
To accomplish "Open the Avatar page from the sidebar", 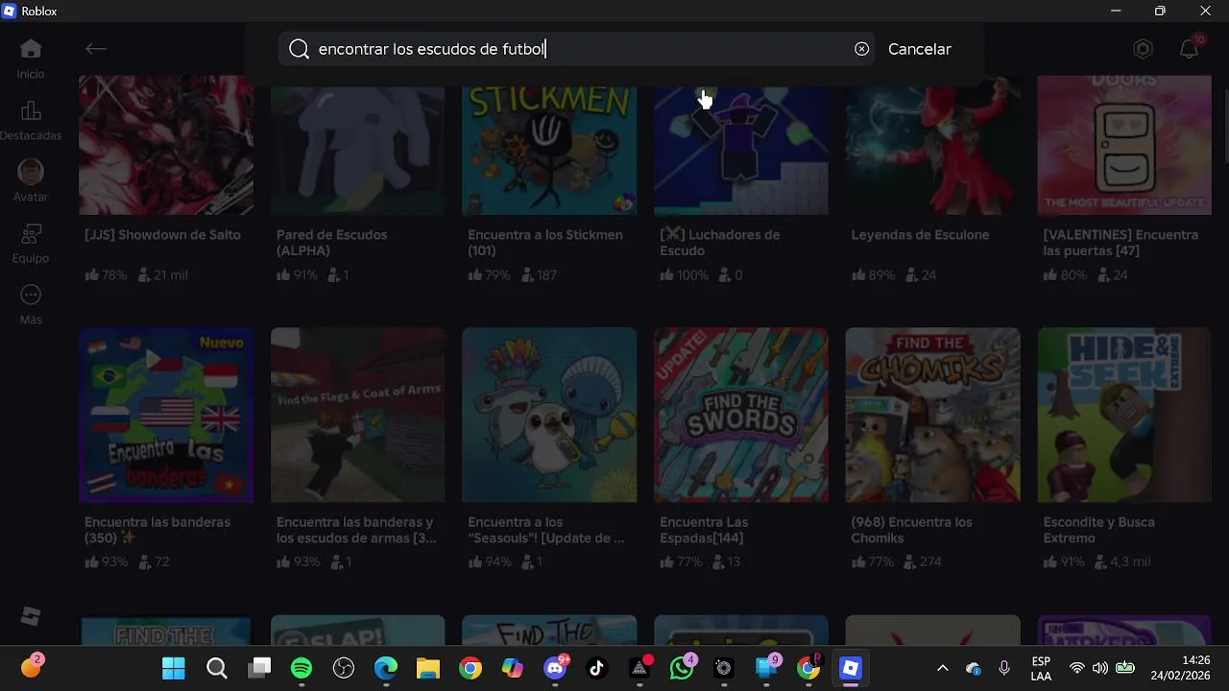I will coord(31,181).
